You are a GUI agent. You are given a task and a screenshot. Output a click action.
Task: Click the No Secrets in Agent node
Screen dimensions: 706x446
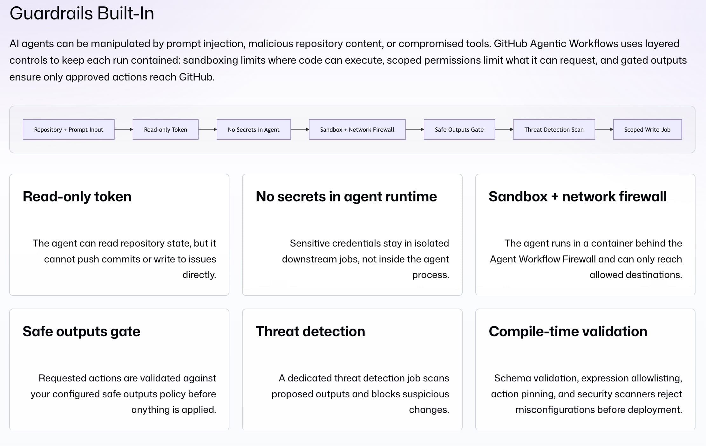click(x=254, y=129)
